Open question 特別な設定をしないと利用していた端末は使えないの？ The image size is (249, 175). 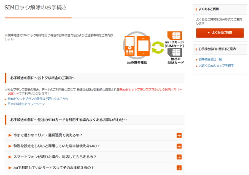[x=95, y=146]
